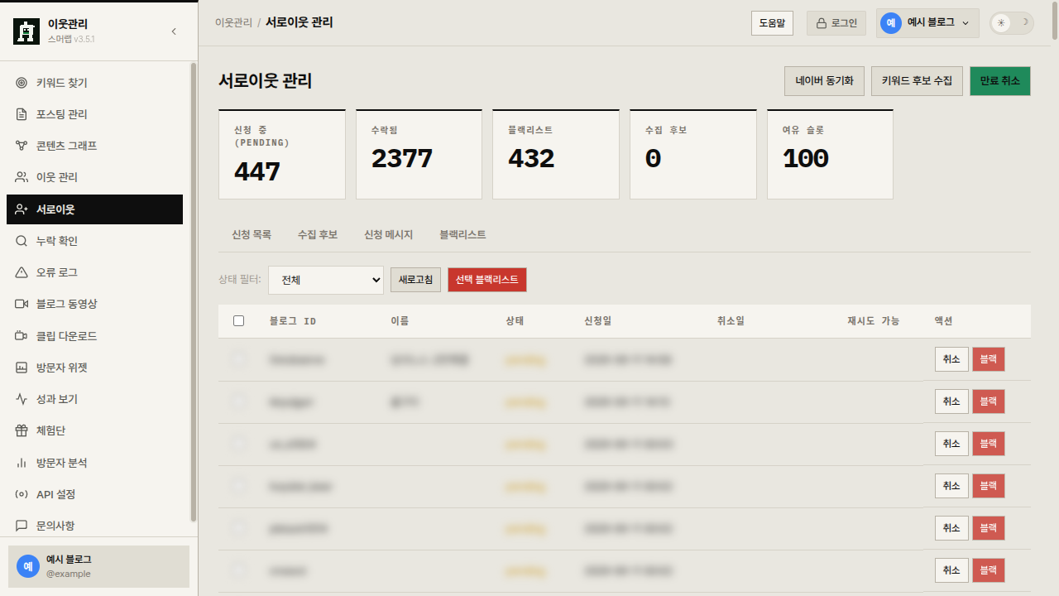Image resolution: width=1059 pixels, height=596 pixels.
Task: Switch to the 신청 목록 tab
Action: click(252, 235)
